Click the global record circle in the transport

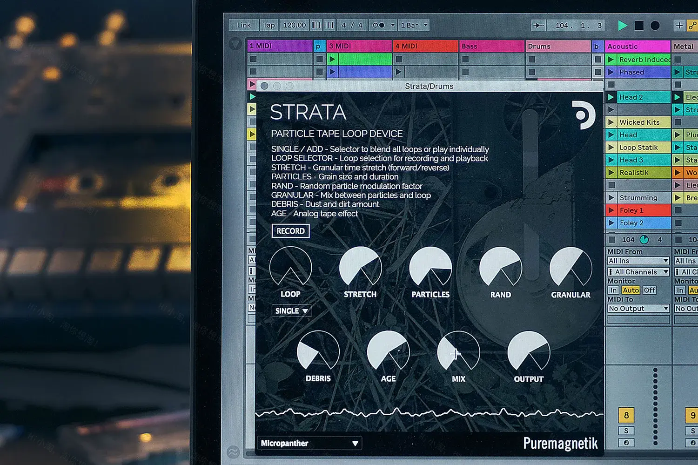click(655, 26)
